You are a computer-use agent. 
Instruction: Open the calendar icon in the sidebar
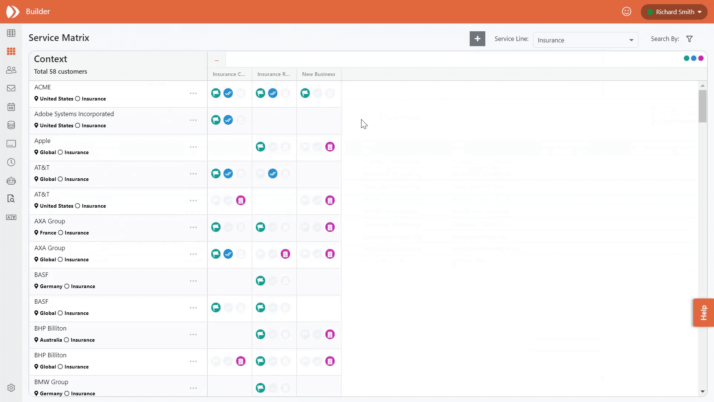point(11,107)
